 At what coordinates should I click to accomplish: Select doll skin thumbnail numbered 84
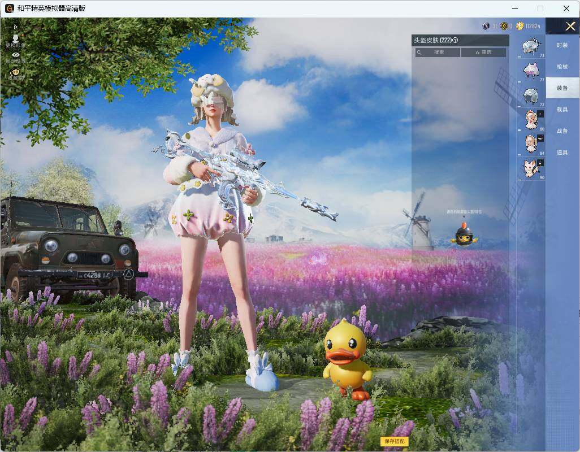coord(531,144)
